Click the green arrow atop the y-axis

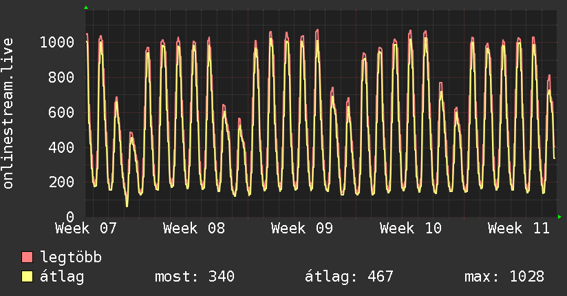(x=86, y=8)
